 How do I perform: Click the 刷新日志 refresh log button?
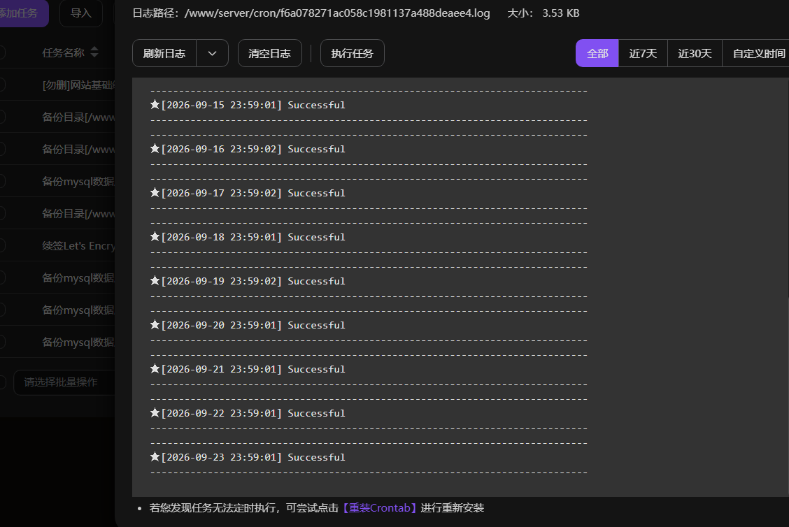pyautogui.click(x=164, y=53)
